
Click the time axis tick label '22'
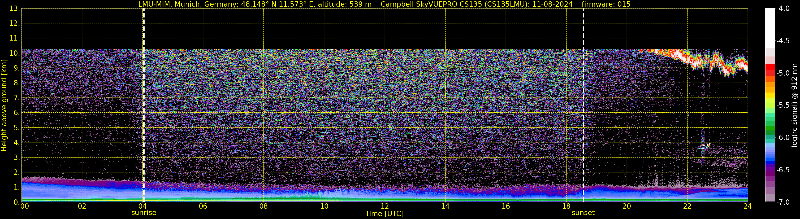[687, 206]
